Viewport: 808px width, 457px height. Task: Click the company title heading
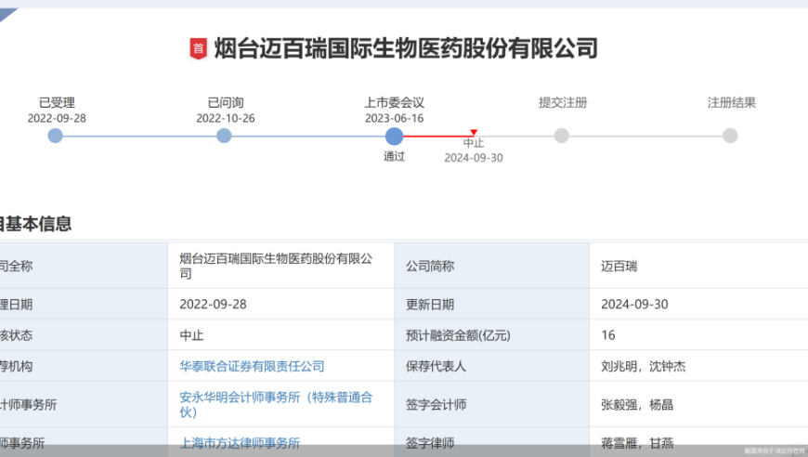tap(406, 49)
